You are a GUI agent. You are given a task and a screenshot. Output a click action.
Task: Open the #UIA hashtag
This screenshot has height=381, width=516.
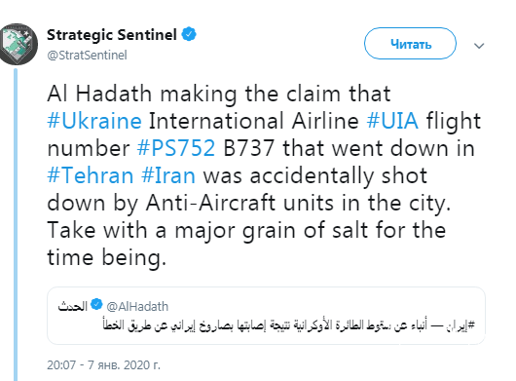pos(392,121)
